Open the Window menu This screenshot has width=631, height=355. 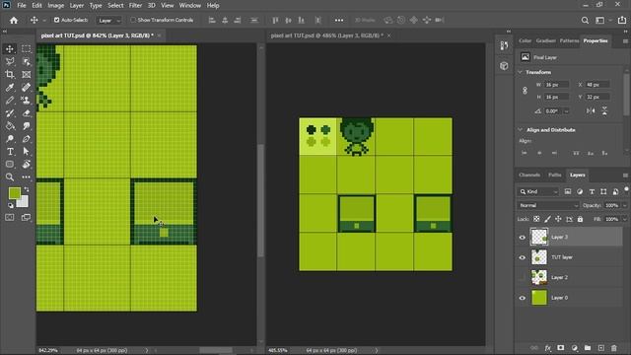point(190,6)
